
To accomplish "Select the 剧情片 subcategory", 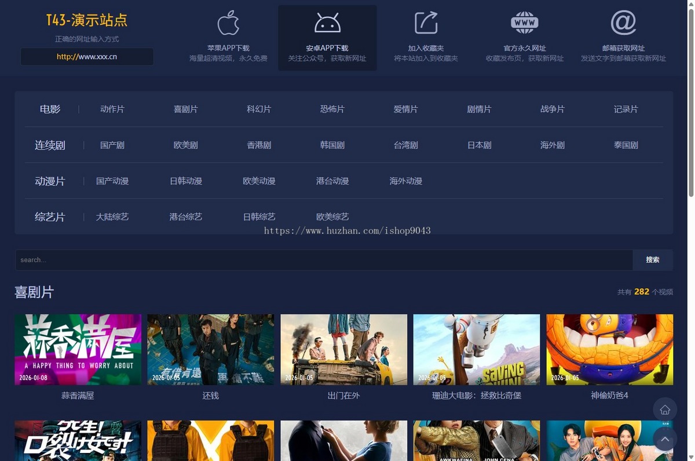I will [x=479, y=109].
